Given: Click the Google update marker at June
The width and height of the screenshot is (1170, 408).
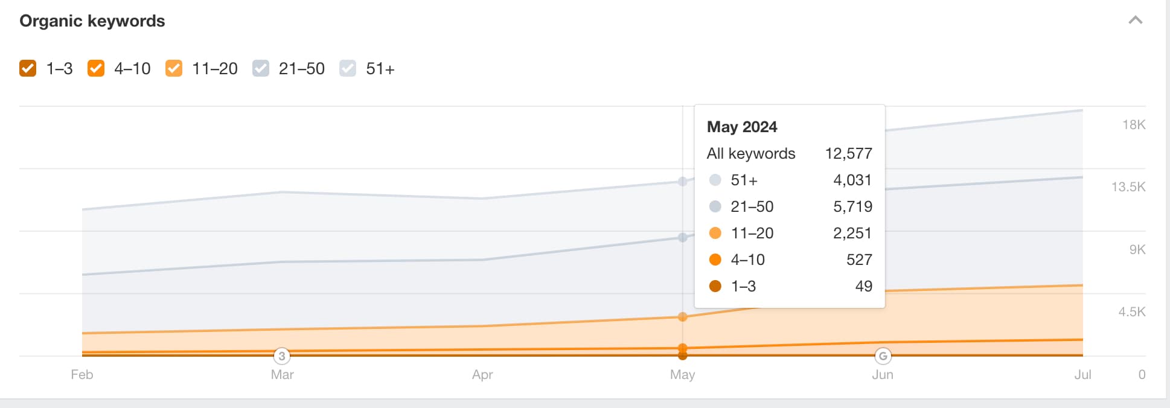Looking at the screenshot, I should [x=883, y=356].
